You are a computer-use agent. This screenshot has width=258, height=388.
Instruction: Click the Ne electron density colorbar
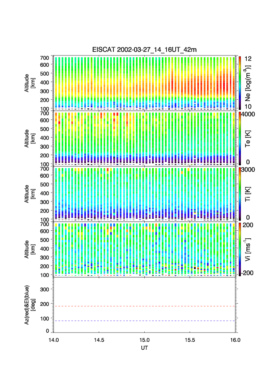click(x=240, y=83)
